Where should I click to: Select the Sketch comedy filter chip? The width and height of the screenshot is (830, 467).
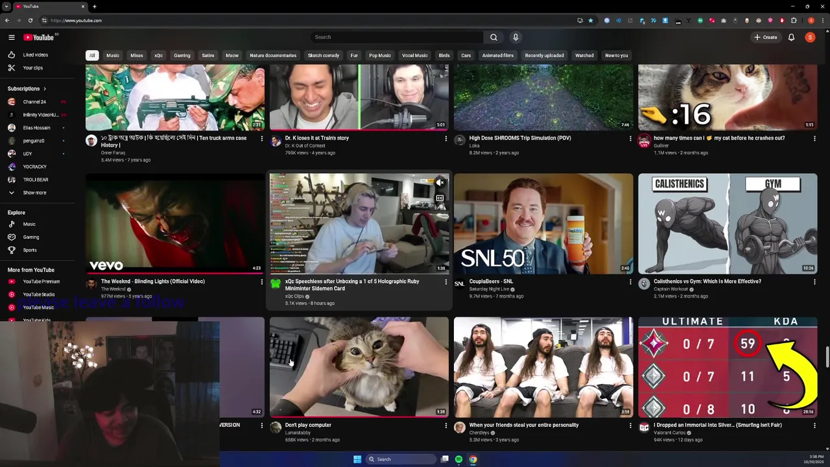tap(323, 55)
